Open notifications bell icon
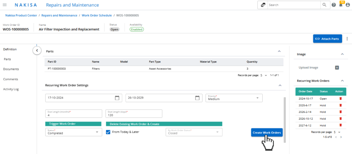The height and width of the screenshot is (154, 352). (341, 5)
